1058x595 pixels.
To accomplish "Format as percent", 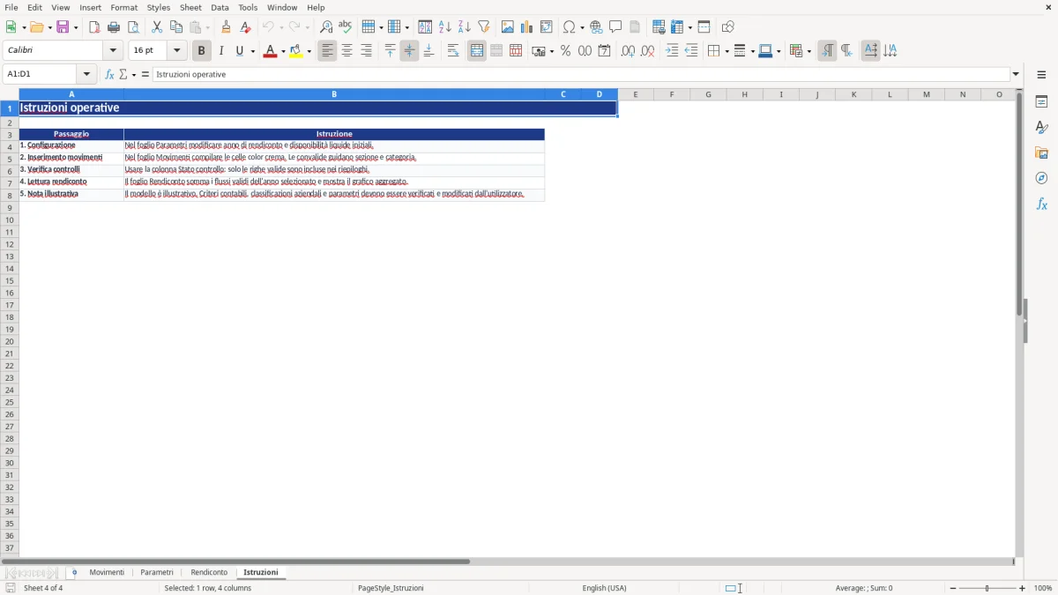I will (565, 51).
